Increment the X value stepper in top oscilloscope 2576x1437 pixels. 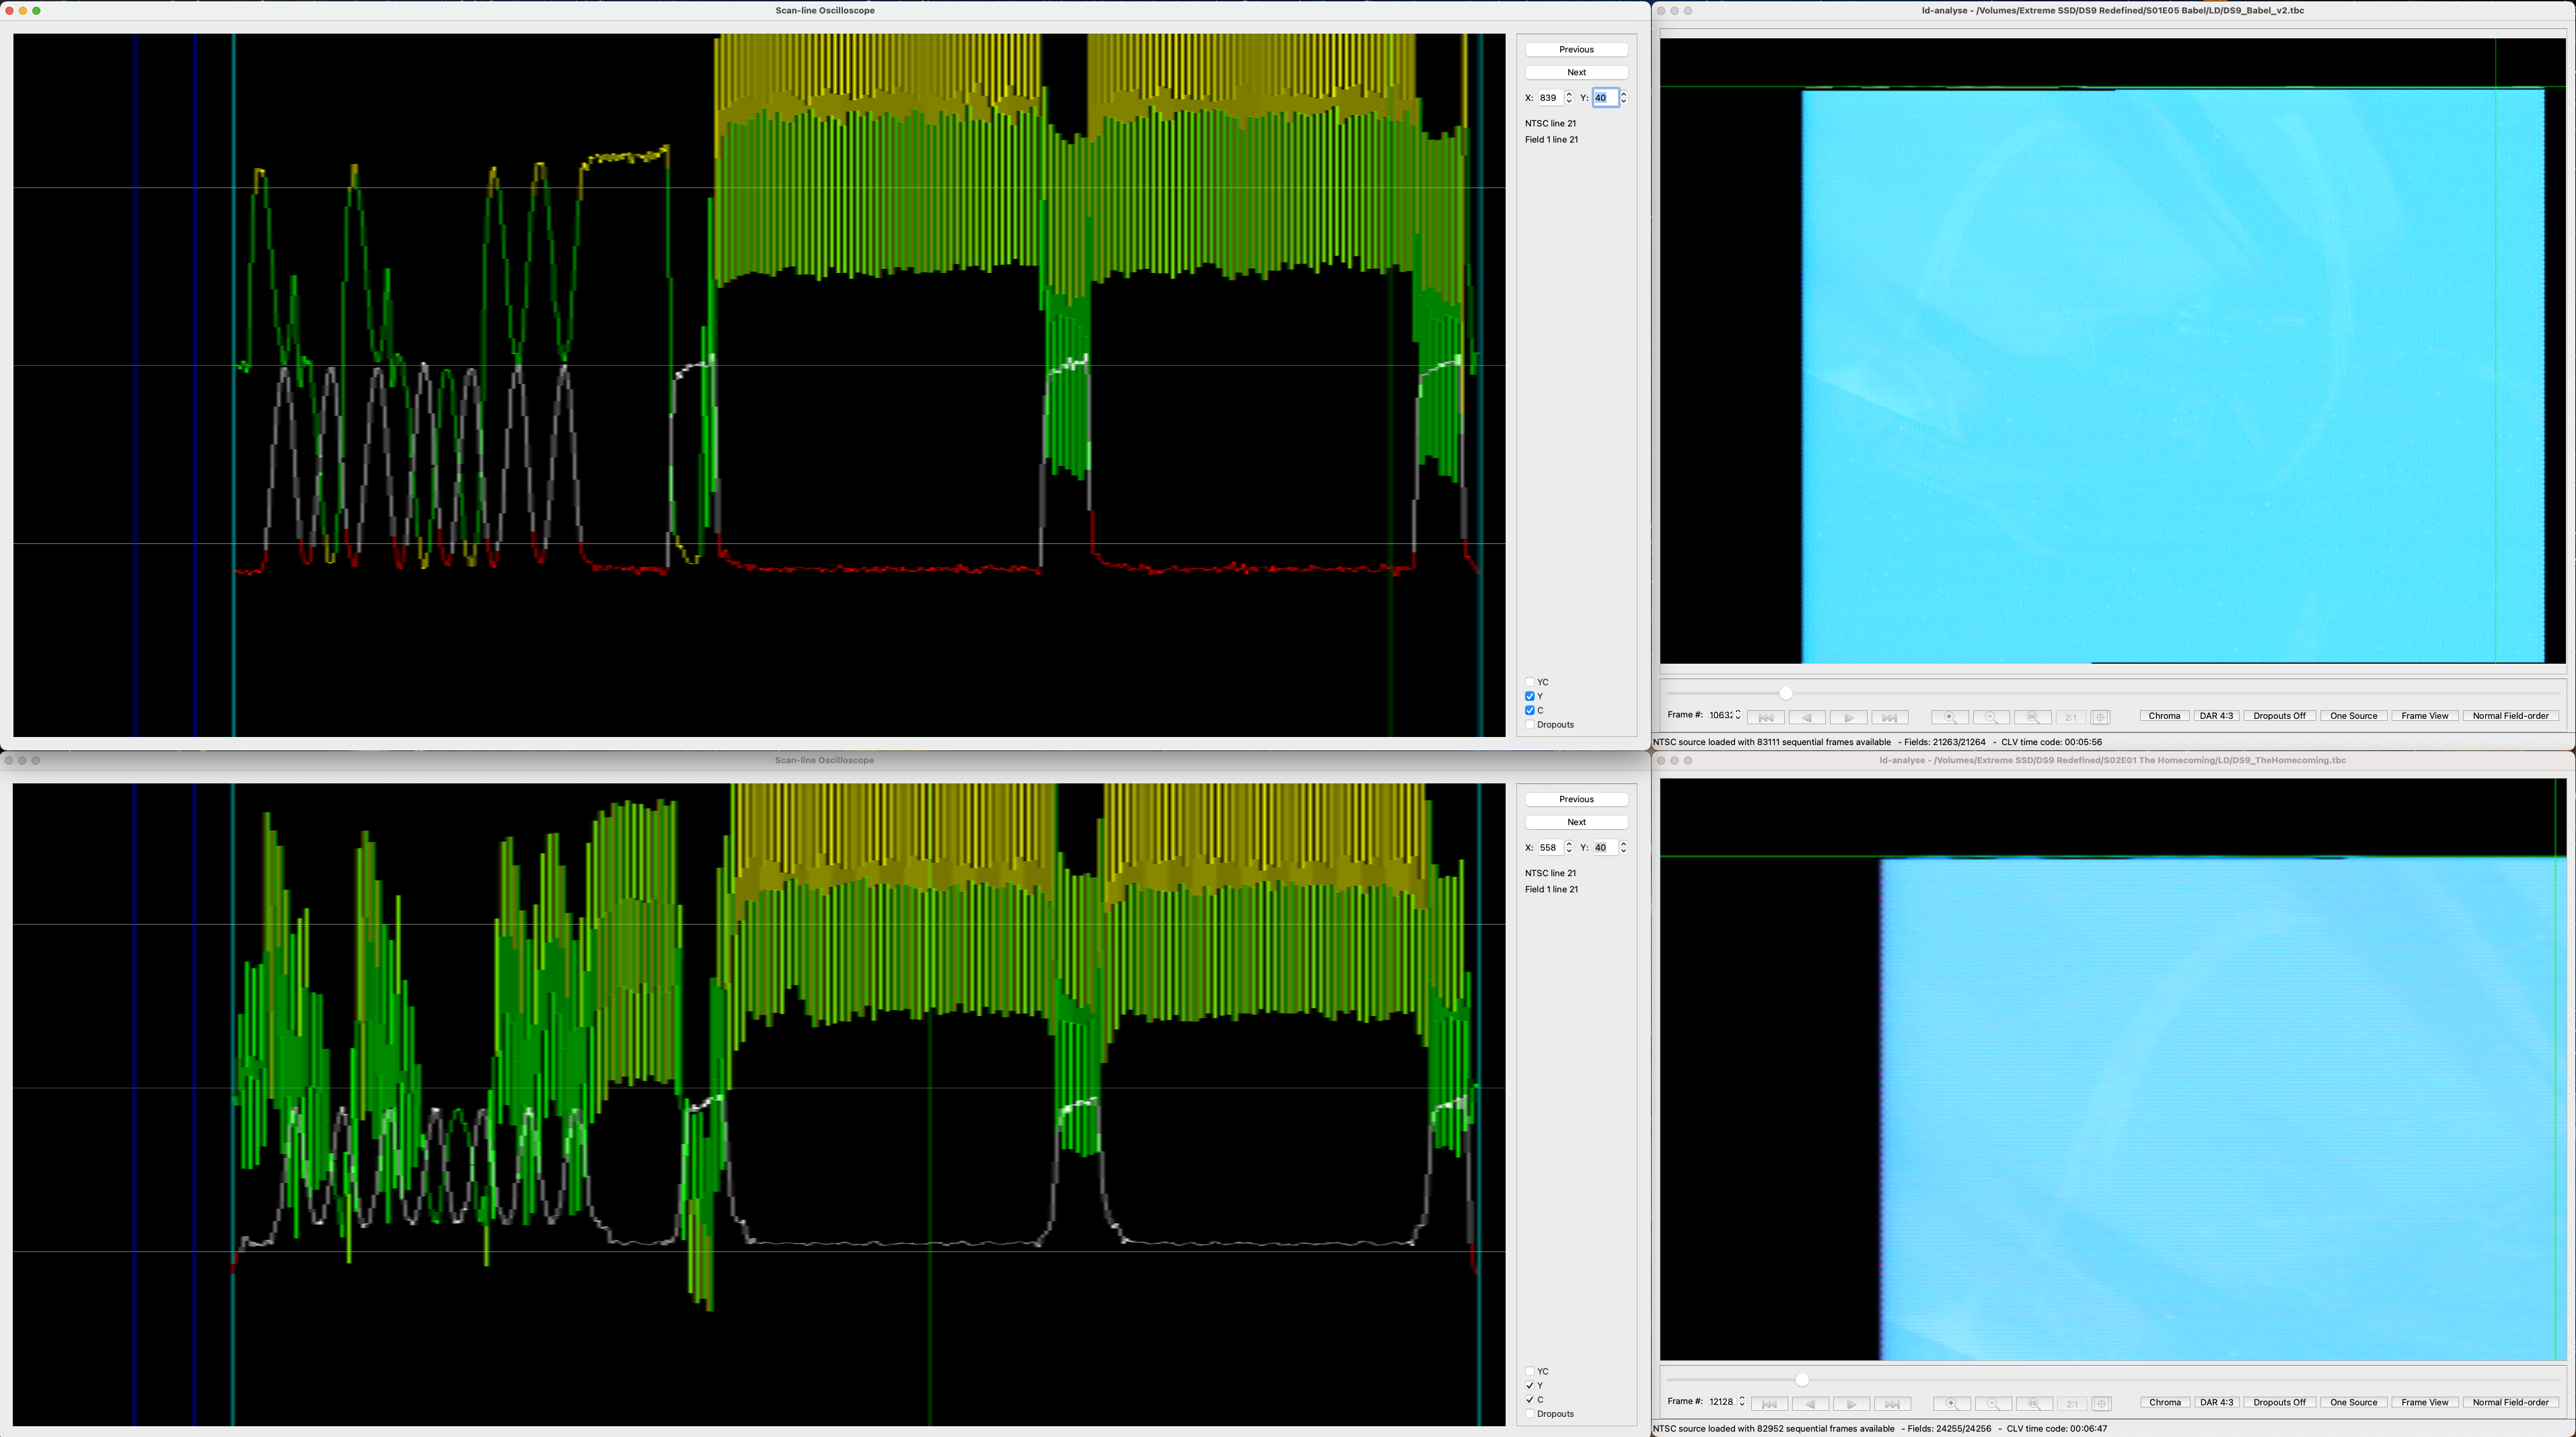pyautogui.click(x=1569, y=94)
